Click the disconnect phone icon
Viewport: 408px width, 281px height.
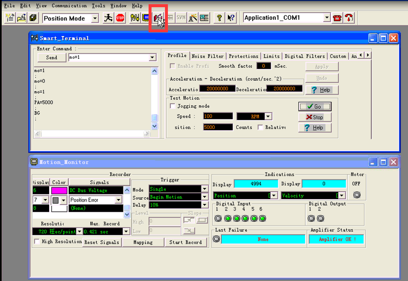point(348,18)
